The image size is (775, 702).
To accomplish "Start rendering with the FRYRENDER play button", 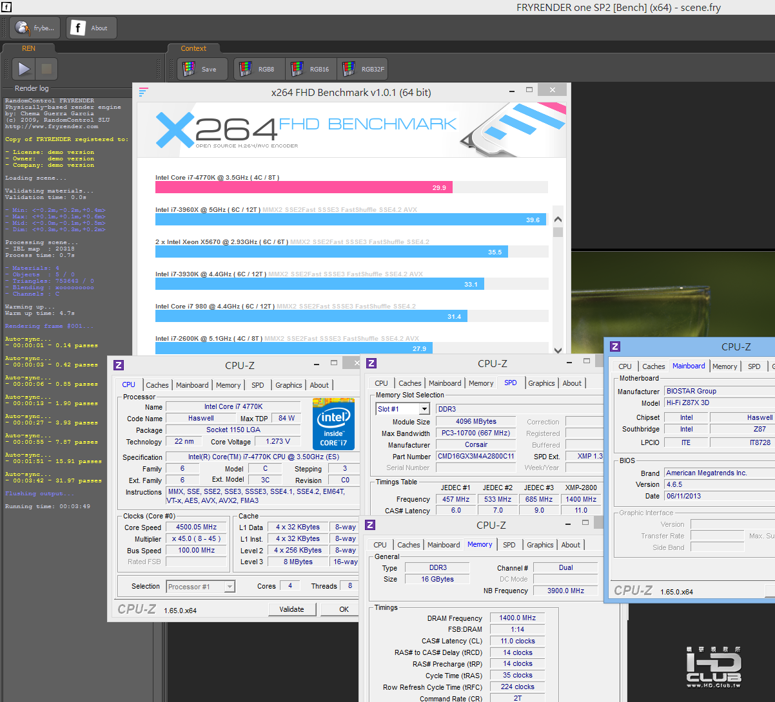I will tap(25, 69).
